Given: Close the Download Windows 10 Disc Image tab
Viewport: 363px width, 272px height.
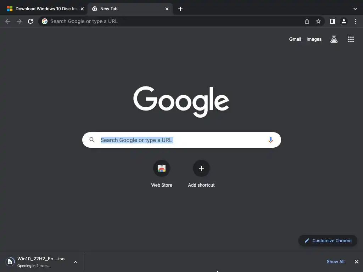Looking at the screenshot, I should tap(82, 9).
